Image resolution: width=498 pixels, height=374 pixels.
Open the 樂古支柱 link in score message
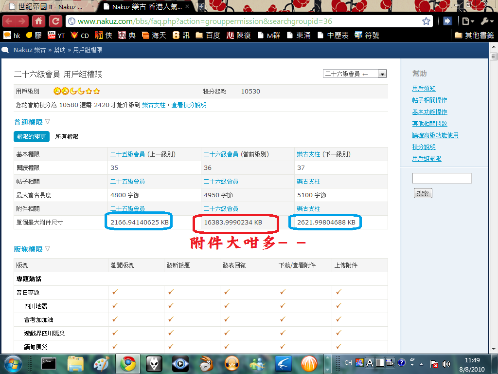tap(154, 105)
